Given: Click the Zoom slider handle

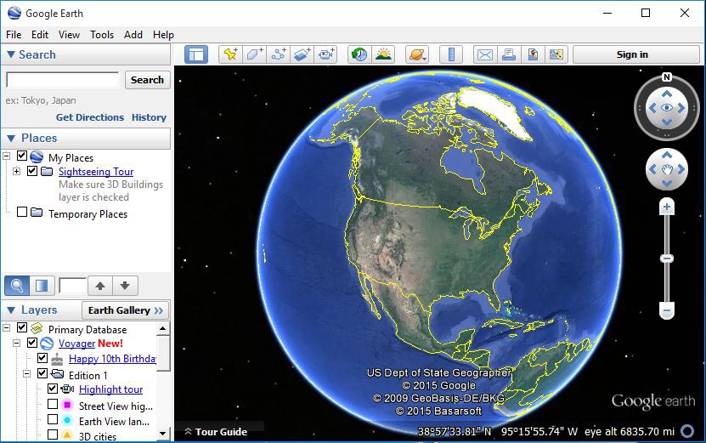Looking at the screenshot, I should click(x=667, y=258).
